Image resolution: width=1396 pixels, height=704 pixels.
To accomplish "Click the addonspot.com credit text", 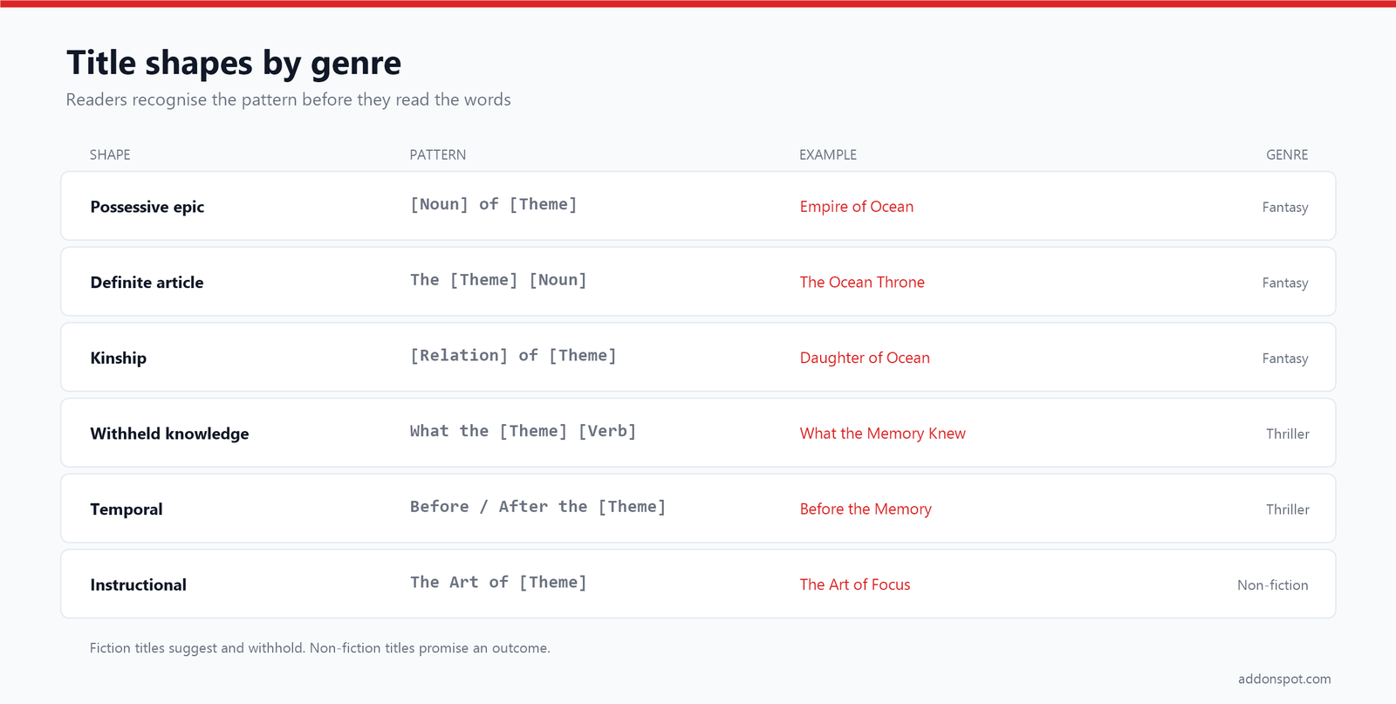I will pos(1284,679).
